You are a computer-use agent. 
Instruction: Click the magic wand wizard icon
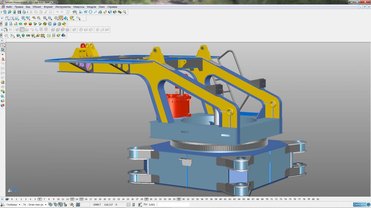tap(124, 12)
